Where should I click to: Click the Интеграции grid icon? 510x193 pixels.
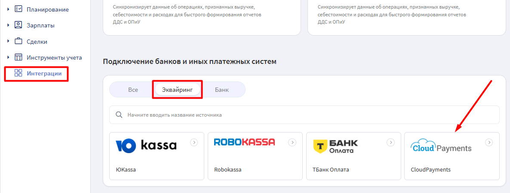[18, 73]
